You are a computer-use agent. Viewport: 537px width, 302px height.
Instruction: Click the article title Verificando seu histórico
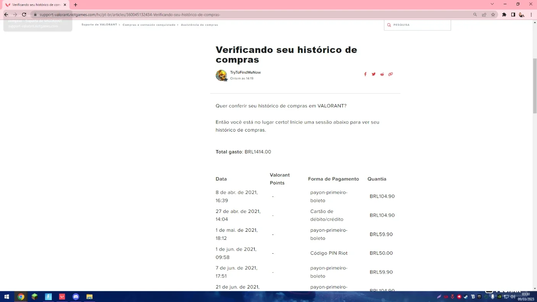(x=286, y=54)
